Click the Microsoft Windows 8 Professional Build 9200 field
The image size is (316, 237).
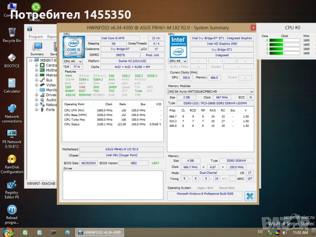coord(205,196)
